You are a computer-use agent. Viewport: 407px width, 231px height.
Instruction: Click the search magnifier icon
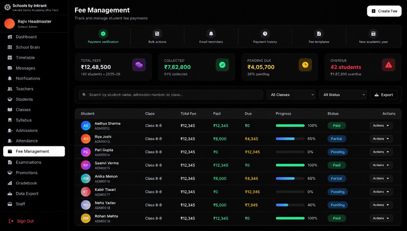pos(84,95)
